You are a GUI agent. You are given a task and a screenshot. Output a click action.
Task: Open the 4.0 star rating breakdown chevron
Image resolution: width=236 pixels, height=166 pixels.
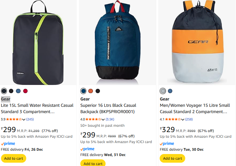click(103, 119)
